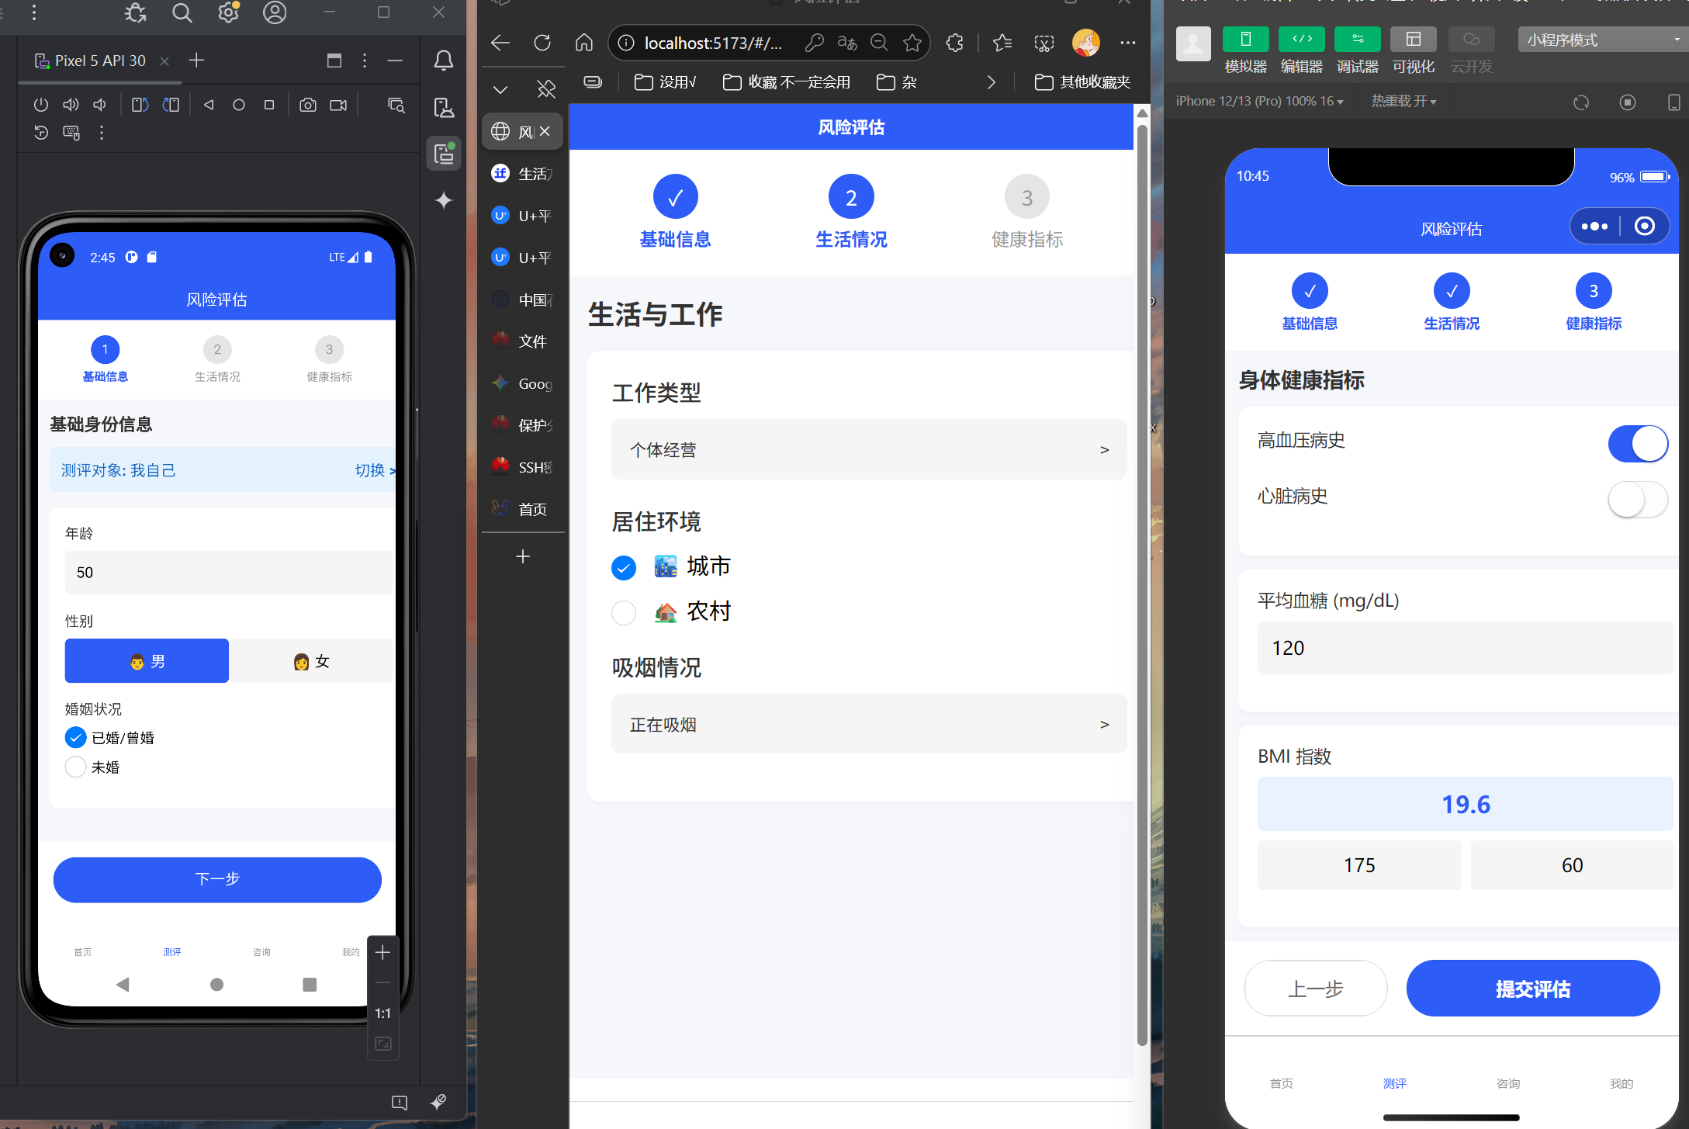Take emulator screenshot with camera icon
The image size is (1689, 1129).
pos(308,105)
